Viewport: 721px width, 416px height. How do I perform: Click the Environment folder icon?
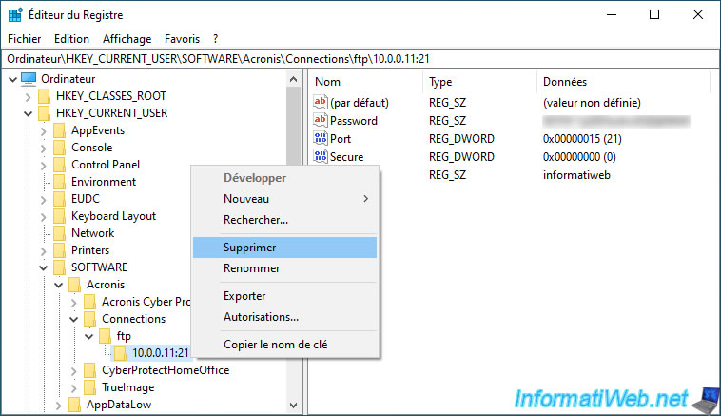59,182
